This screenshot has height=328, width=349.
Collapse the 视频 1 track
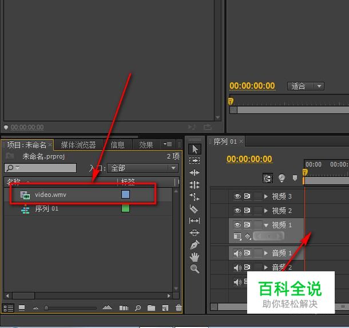point(266,225)
